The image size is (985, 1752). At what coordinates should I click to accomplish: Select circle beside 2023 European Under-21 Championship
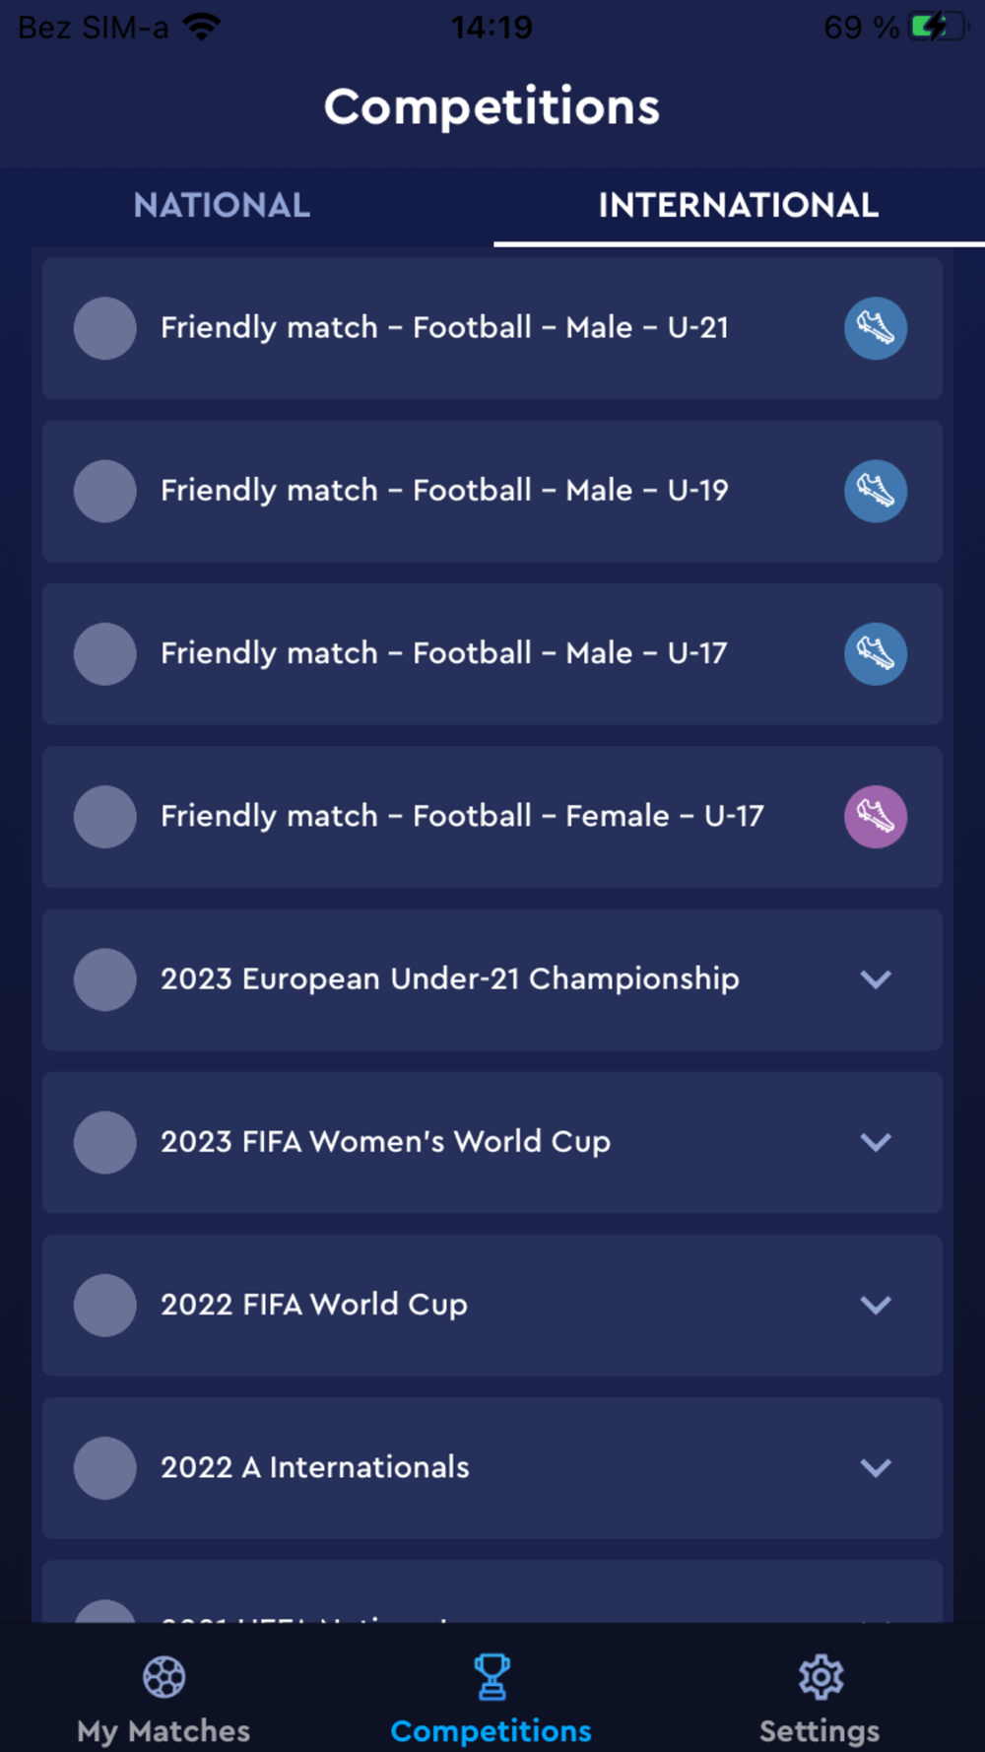pyautogui.click(x=104, y=978)
